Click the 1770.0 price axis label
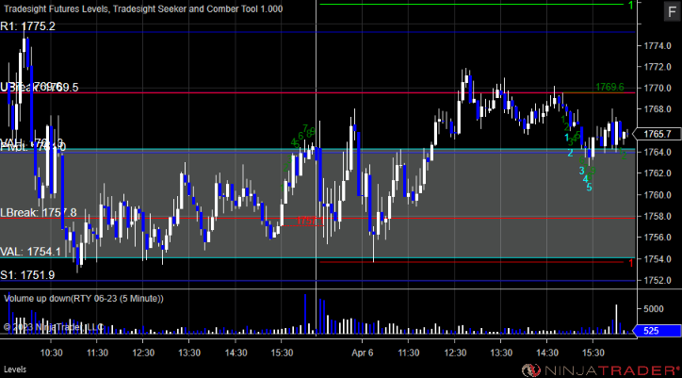Image resolution: width=682 pixels, height=378 pixels. [658, 88]
